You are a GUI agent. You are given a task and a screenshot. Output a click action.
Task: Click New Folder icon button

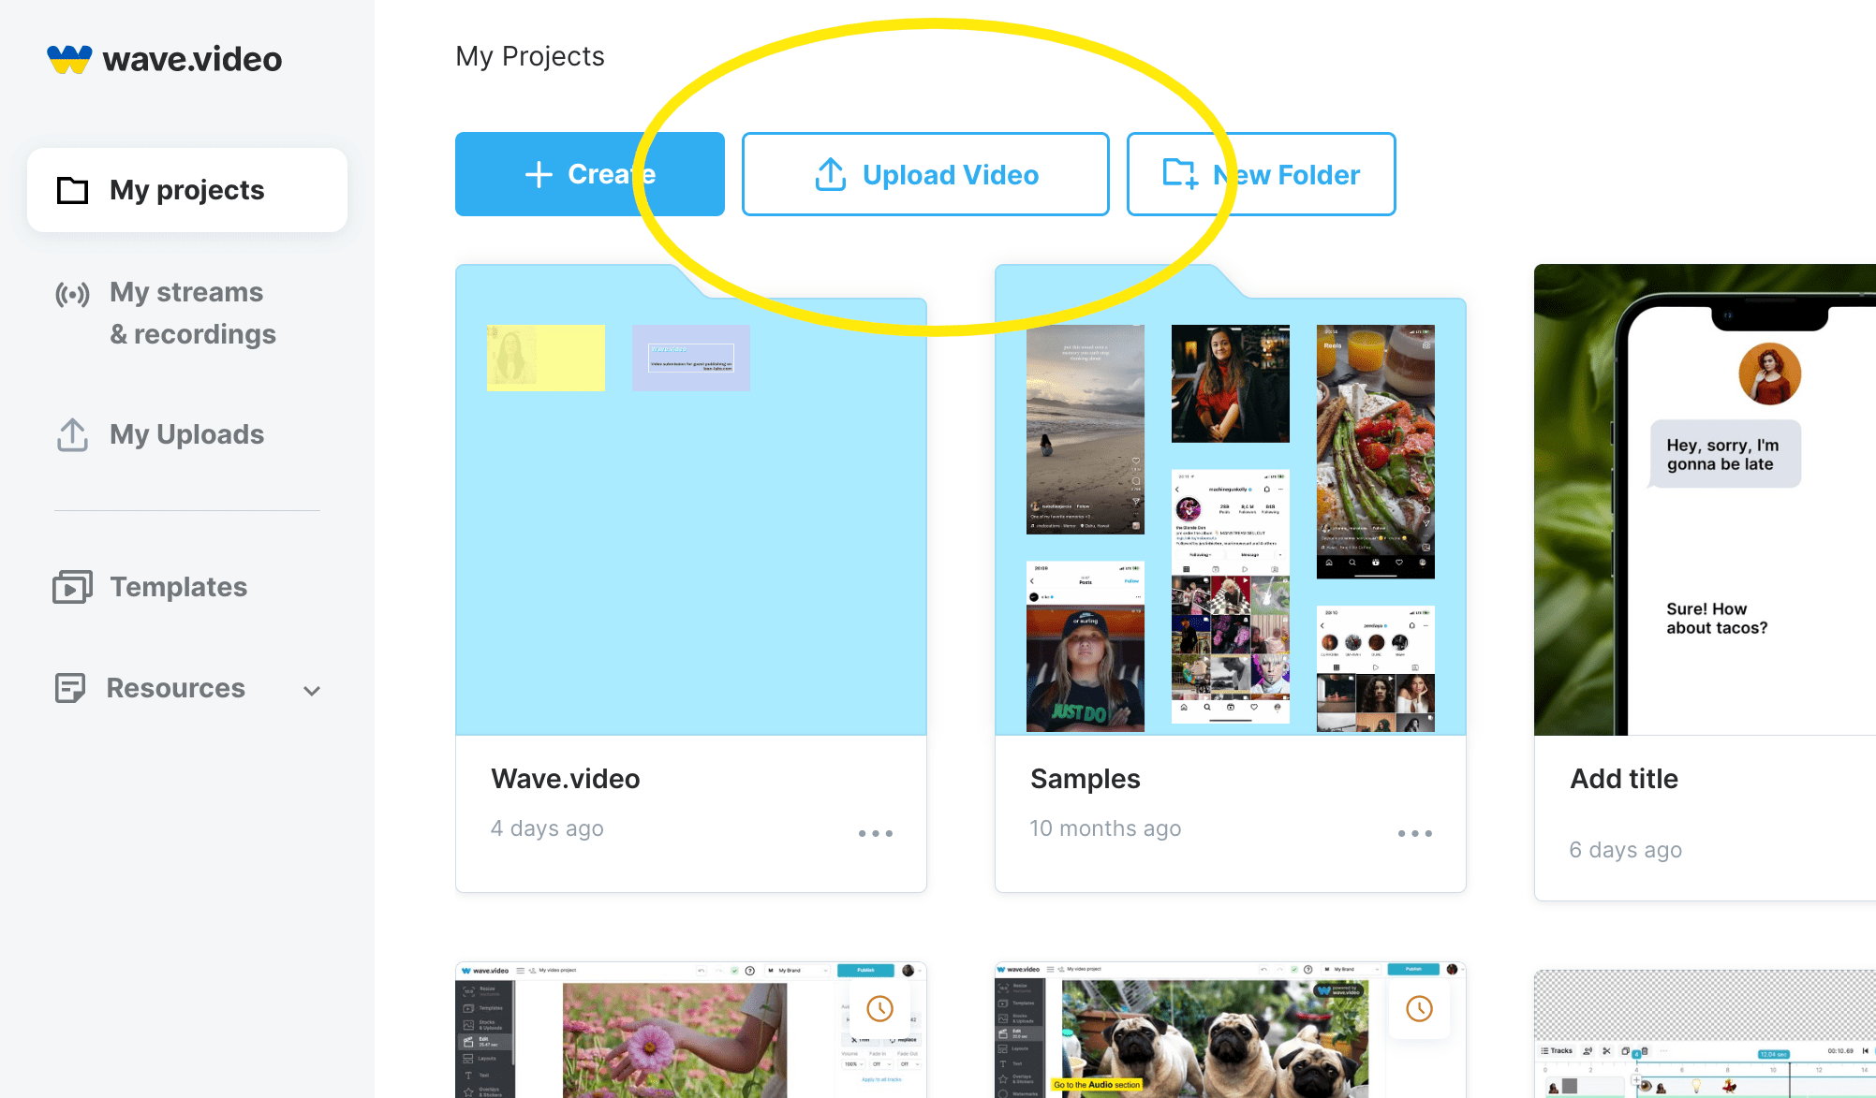pyautogui.click(x=1178, y=174)
